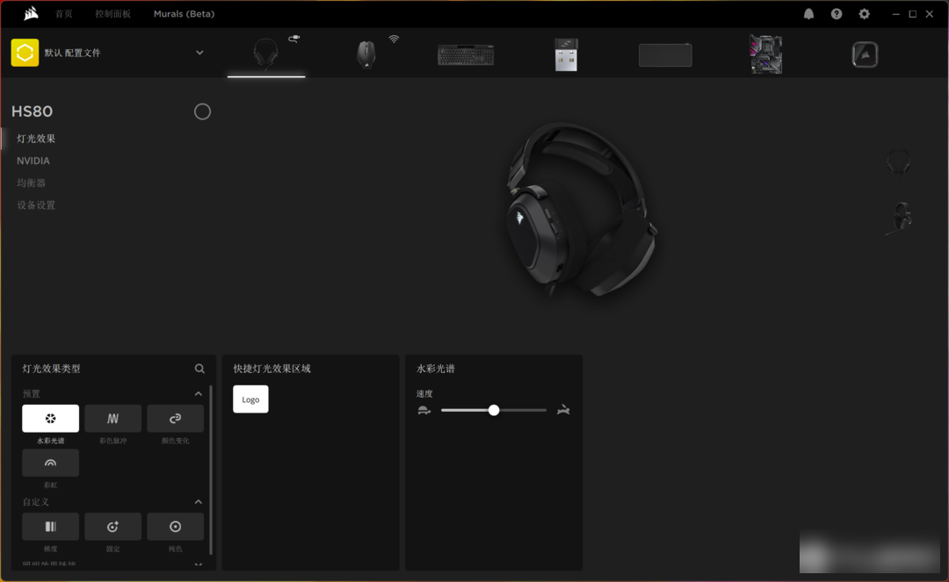Image resolution: width=949 pixels, height=582 pixels.
Task: Click the circle toggle beside HS80
Action: coord(202,111)
